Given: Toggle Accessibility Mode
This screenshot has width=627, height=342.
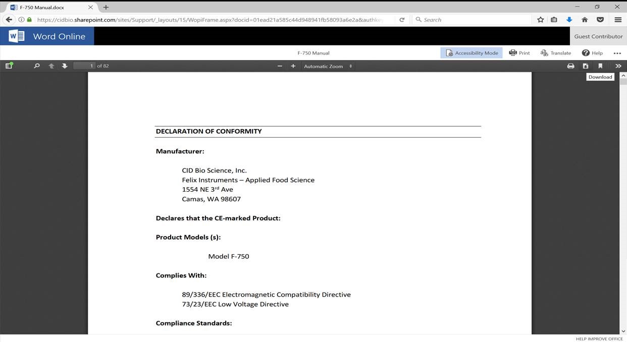Looking at the screenshot, I should [472, 53].
